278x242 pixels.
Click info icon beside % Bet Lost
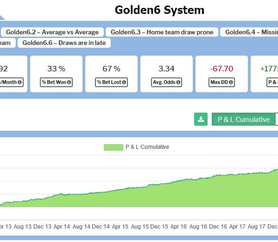[x=124, y=82]
